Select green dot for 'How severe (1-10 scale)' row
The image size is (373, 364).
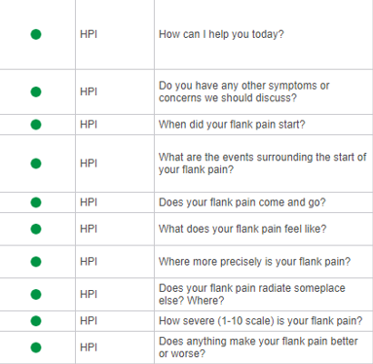point(36,321)
